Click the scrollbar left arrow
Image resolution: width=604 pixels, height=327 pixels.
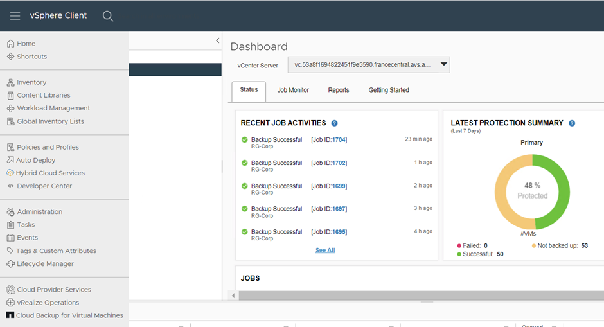click(x=233, y=296)
